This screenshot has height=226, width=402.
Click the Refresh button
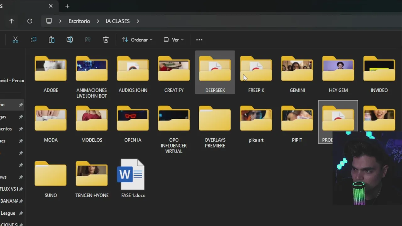point(30,21)
